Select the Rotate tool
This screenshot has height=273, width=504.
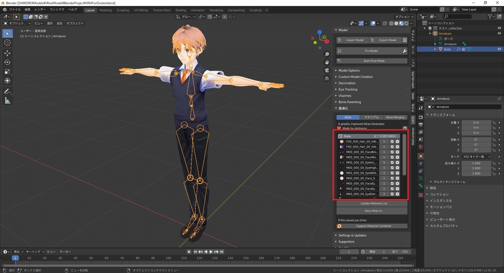coord(8,62)
